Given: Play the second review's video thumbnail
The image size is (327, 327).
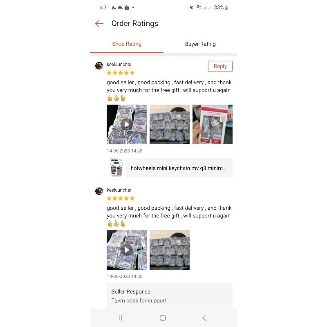Looking at the screenshot, I should click(x=127, y=250).
